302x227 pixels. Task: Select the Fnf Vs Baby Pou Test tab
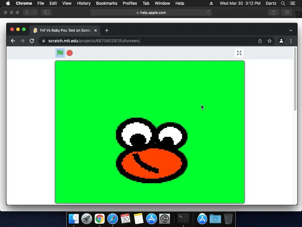point(65,30)
